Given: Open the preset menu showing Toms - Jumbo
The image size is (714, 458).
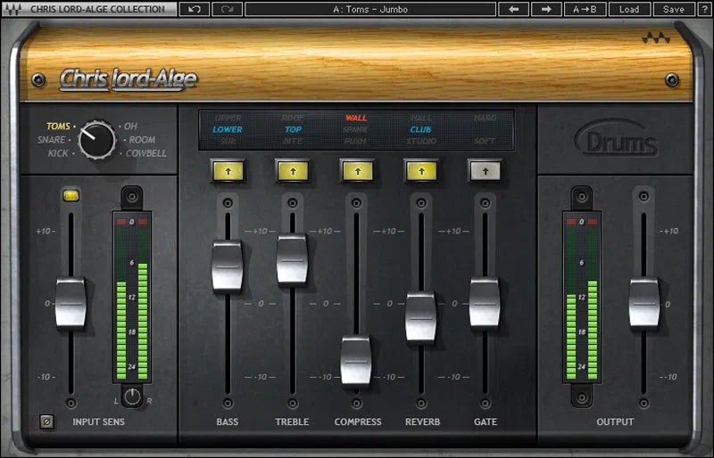Looking at the screenshot, I should (371, 9).
